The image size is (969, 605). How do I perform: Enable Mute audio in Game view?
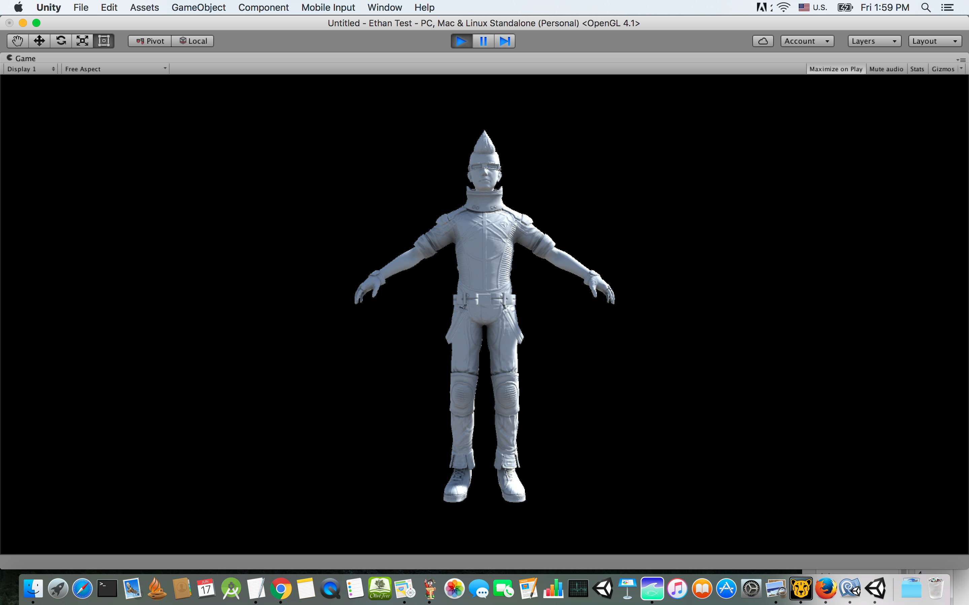click(887, 69)
